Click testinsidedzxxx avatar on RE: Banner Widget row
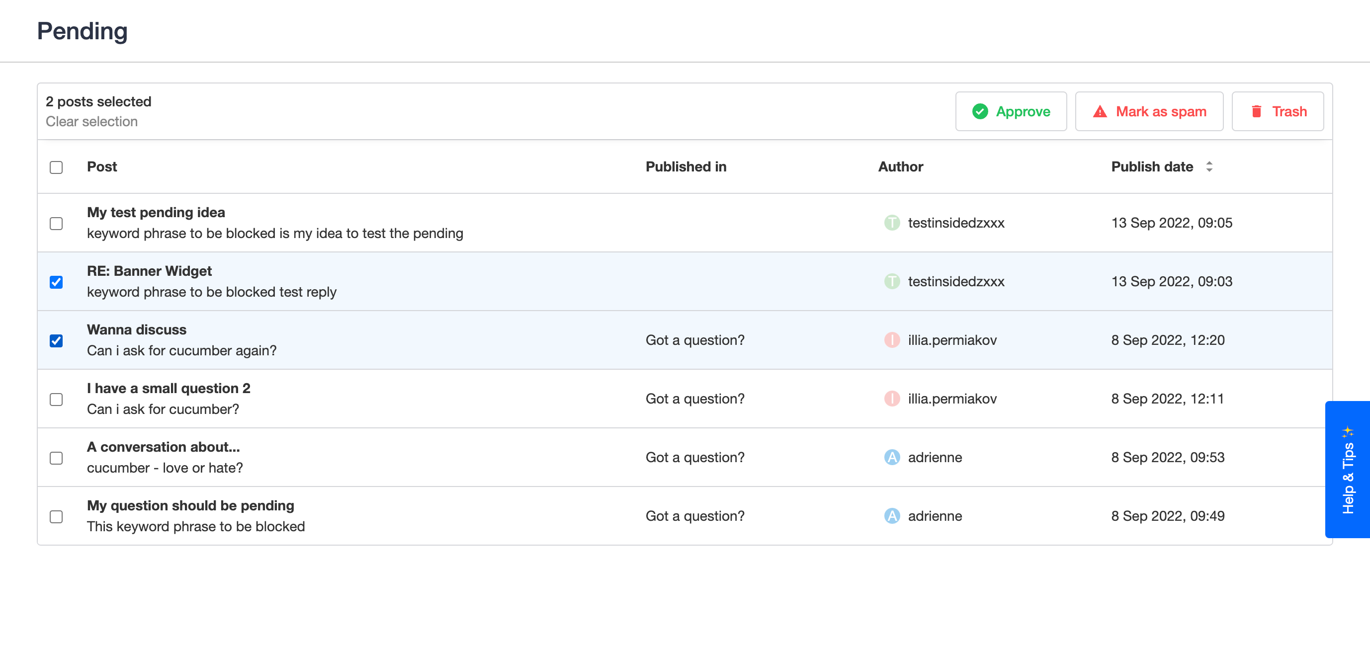This screenshot has height=649, width=1370. click(x=892, y=281)
